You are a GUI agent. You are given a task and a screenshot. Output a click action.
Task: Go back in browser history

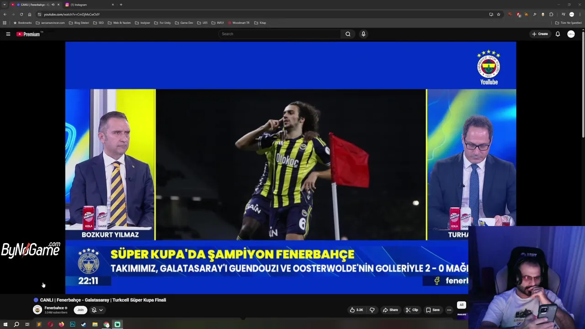5,14
